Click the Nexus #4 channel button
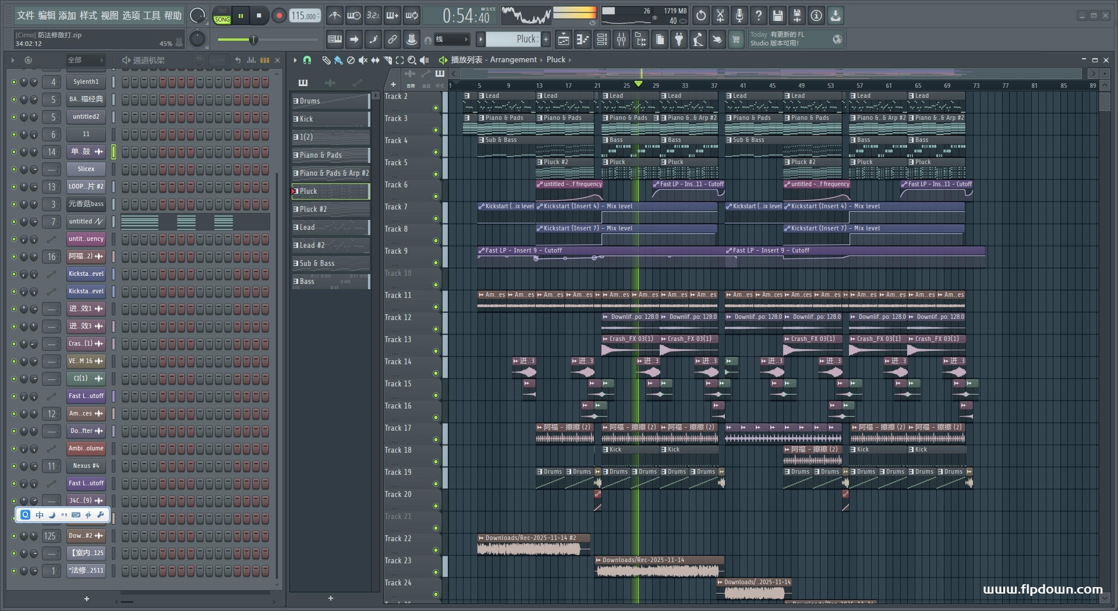 click(x=86, y=466)
